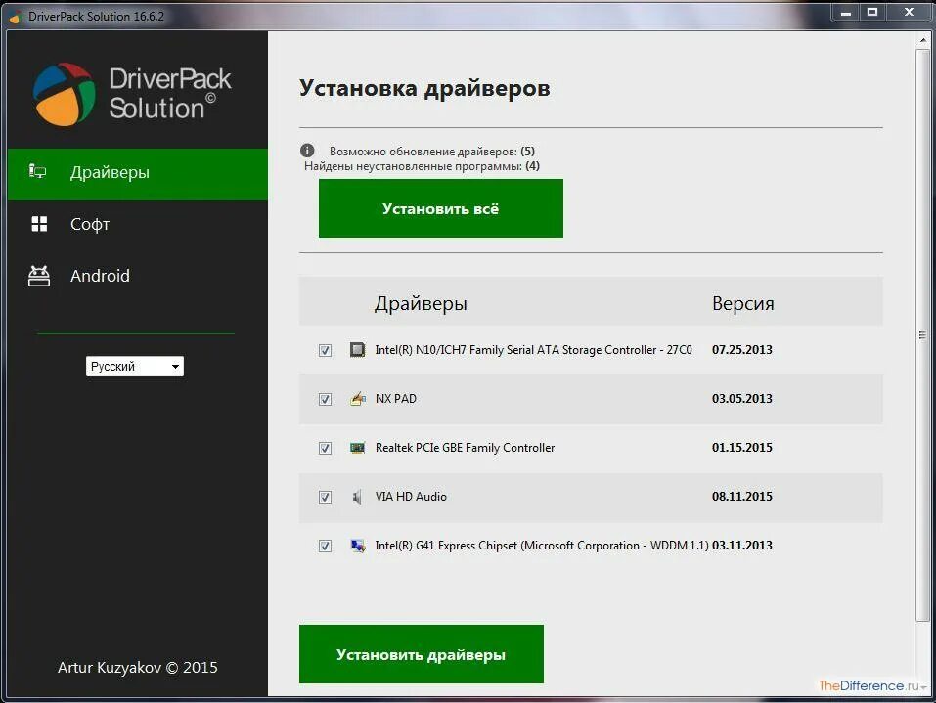Click version date 03.05.2013
Viewport: 936px width, 703px height.
tap(742, 399)
